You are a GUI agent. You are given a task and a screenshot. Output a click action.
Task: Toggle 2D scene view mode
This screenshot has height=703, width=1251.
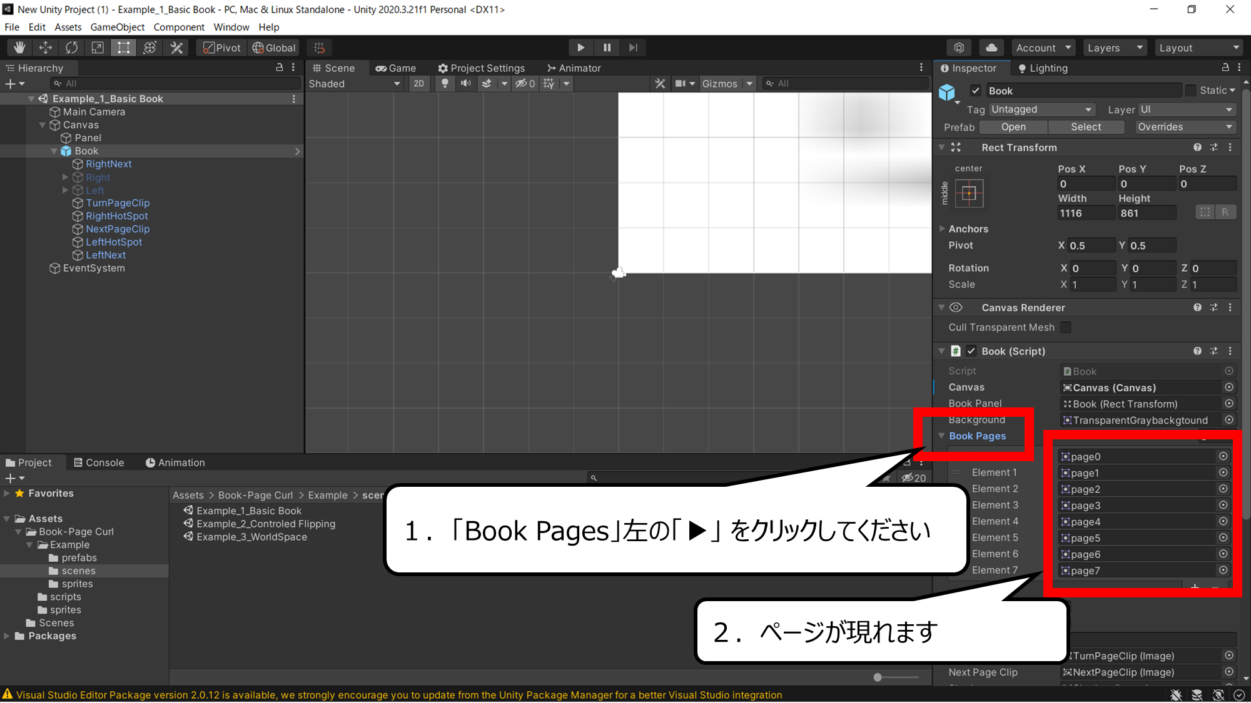418,84
